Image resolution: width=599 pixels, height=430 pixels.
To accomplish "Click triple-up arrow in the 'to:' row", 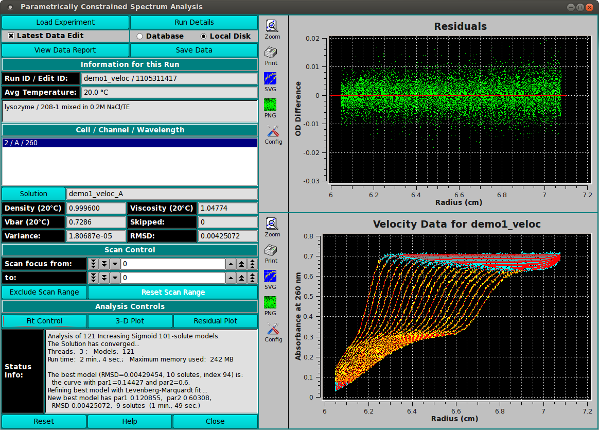I will click(x=252, y=278).
